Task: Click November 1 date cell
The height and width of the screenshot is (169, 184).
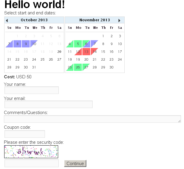Action: (103, 36)
